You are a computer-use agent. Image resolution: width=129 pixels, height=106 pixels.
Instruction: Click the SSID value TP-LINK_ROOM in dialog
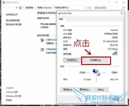point(110,42)
